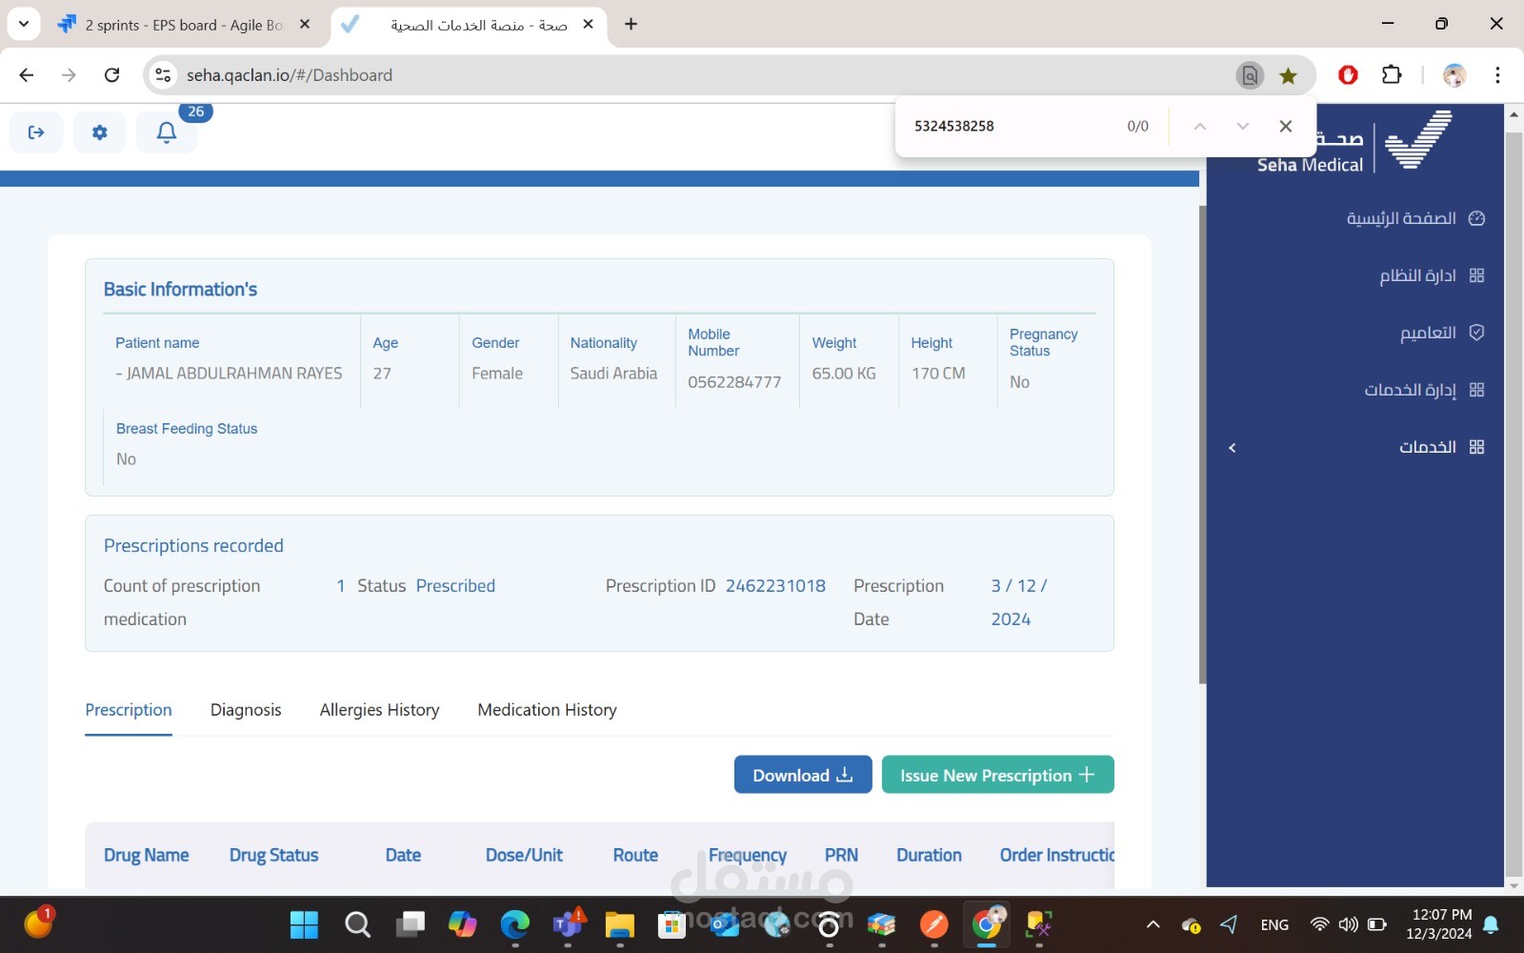
Task: Click Issue New Prescription button
Action: (997, 775)
